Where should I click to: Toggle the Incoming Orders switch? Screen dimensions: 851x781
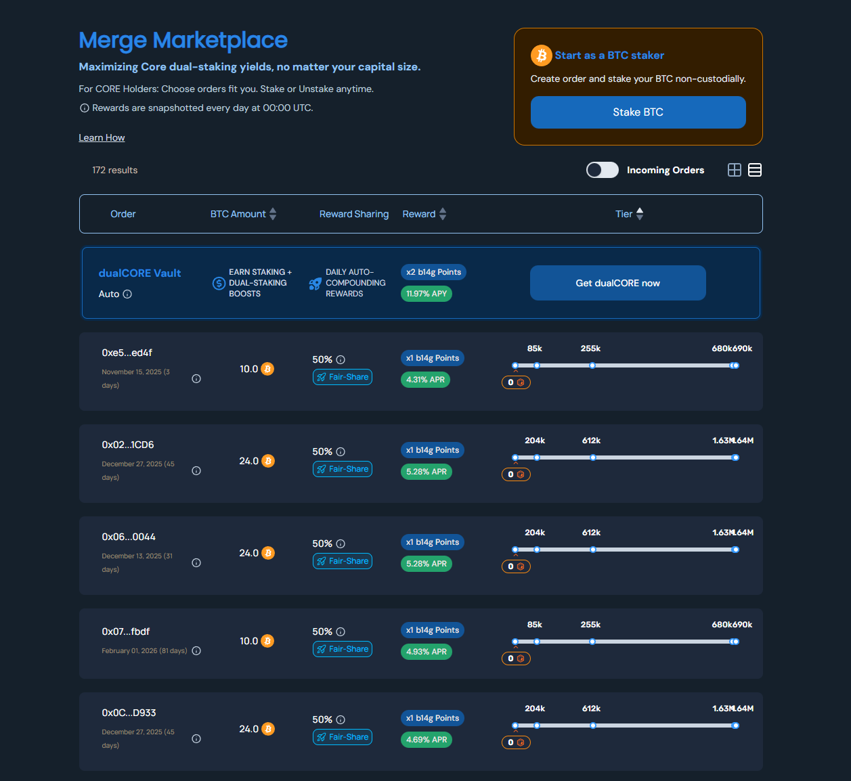[x=602, y=170]
